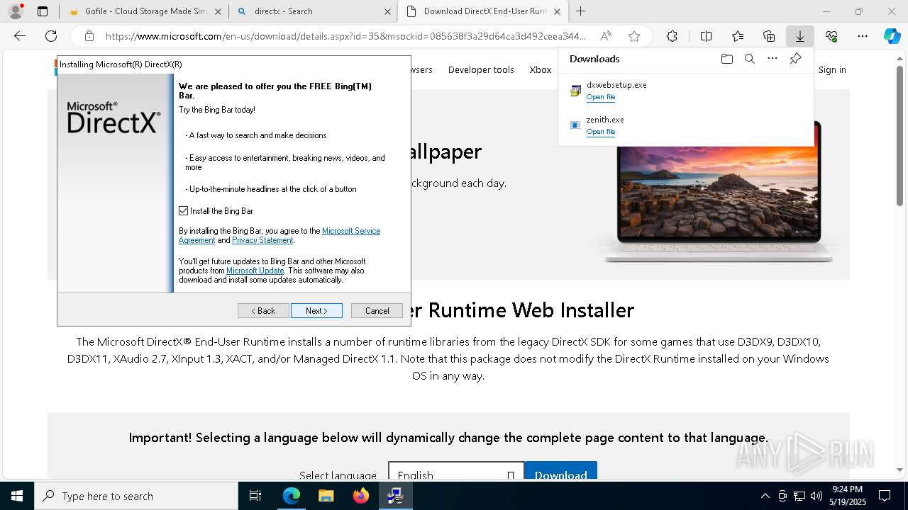908x510 pixels.
Task: Click dxwebsetup.exe file name in Downloads
Action: tap(616, 85)
